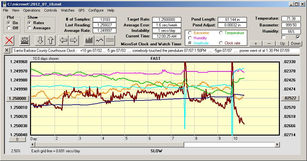This screenshot has width=307, height=161.
Task: Turn Plot On
Action: click(9, 23)
